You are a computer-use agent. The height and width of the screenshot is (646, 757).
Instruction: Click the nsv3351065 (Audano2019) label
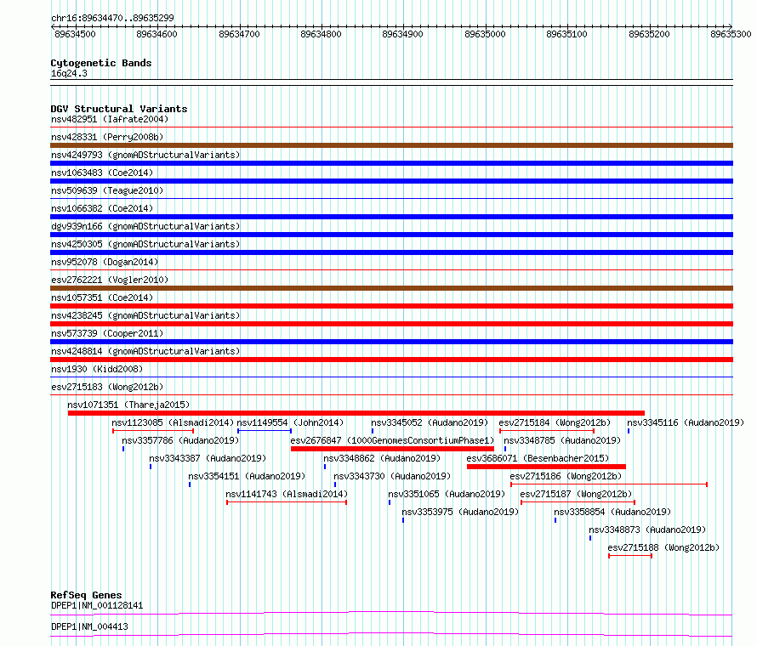pyautogui.click(x=447, y=494)
